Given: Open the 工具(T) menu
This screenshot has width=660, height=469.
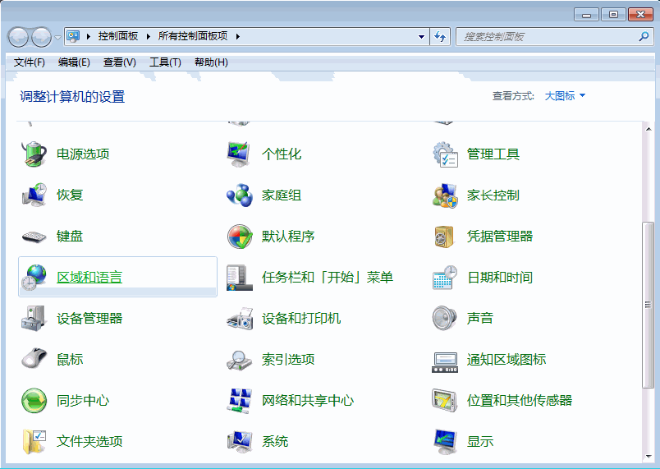Looking at the screenshot, I should click(165, 62).
